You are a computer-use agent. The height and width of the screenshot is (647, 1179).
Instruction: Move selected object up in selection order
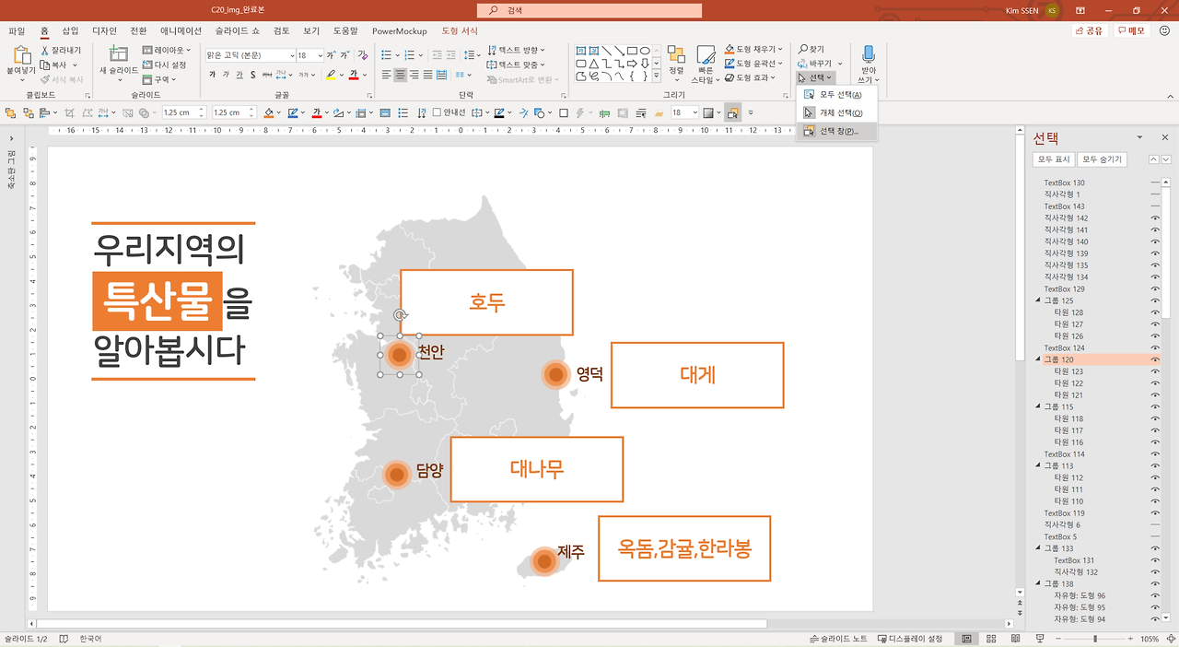[1154, 159]
